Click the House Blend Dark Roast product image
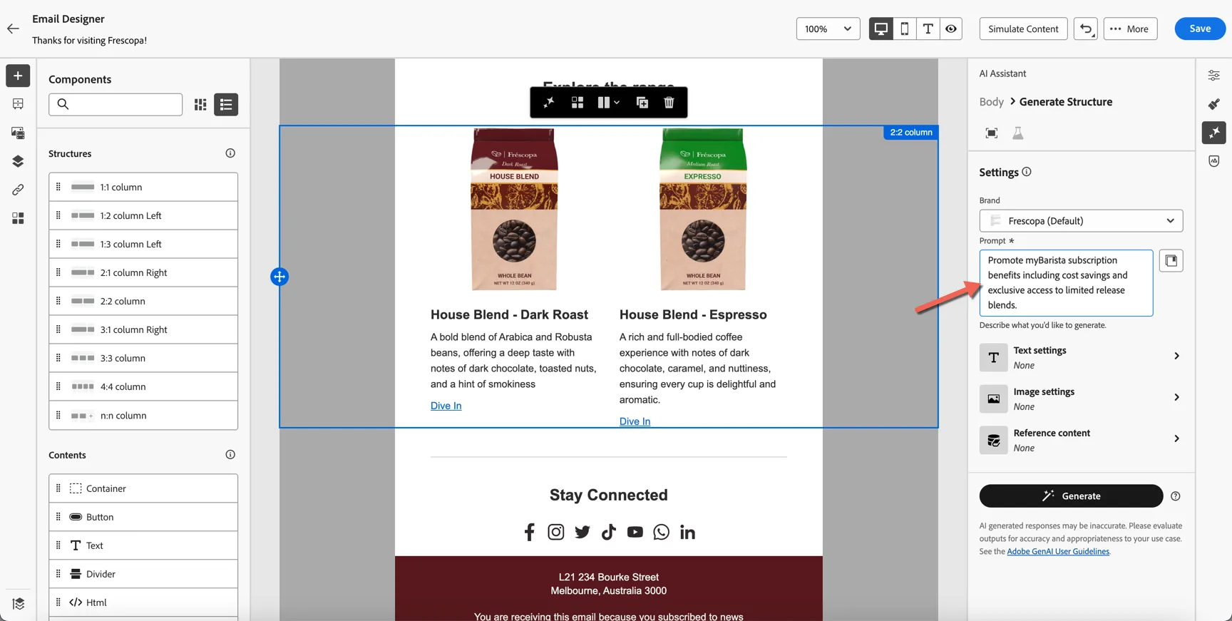This screenshot has width=1232, height=621. (x=514, y=210)
